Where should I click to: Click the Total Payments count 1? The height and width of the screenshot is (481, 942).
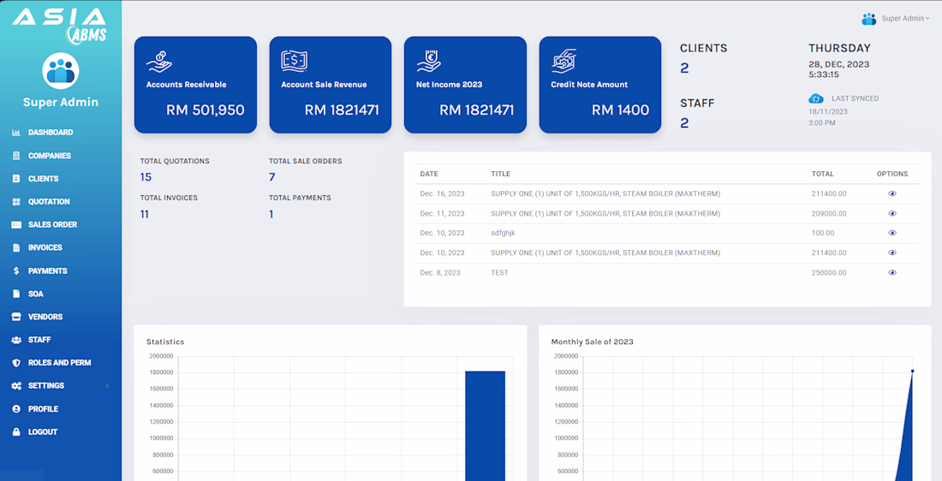(x=271, y=214)
